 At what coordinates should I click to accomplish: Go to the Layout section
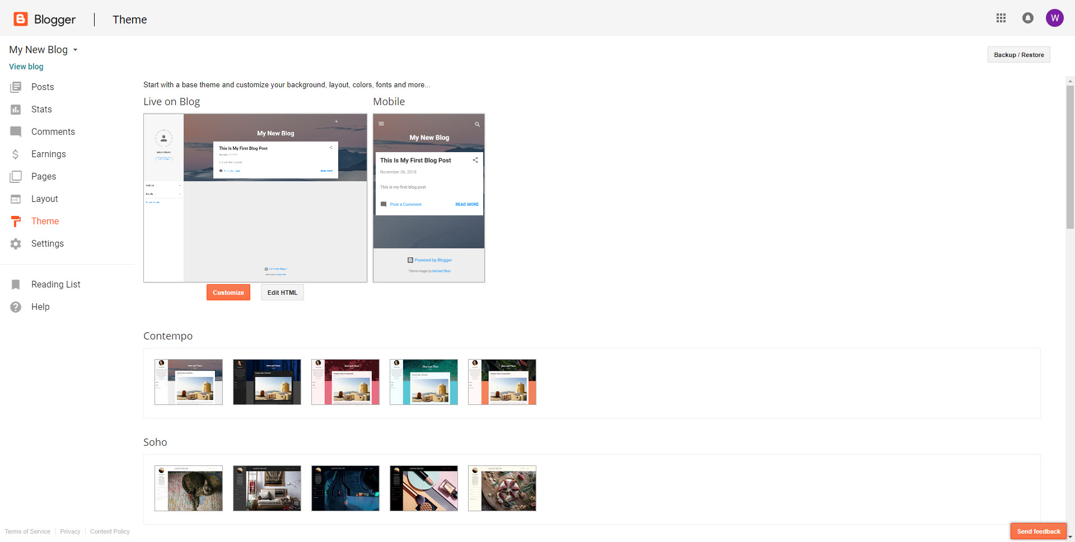(x=44, y=199)
